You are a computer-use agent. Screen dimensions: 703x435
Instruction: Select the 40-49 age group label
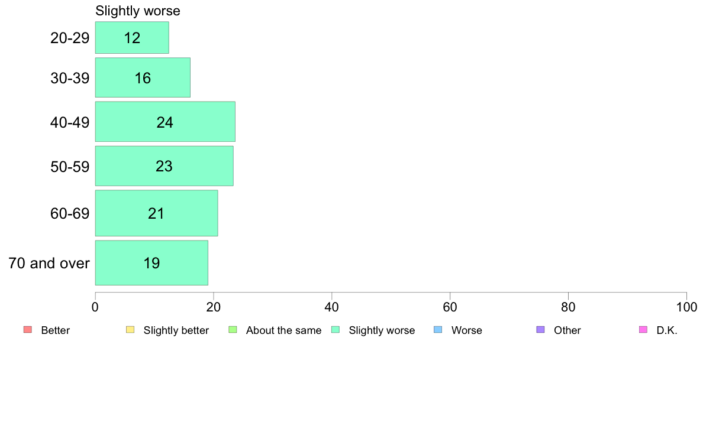pos(70,122)
